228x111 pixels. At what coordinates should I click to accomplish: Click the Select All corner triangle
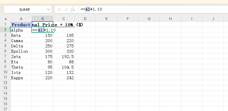6,19
